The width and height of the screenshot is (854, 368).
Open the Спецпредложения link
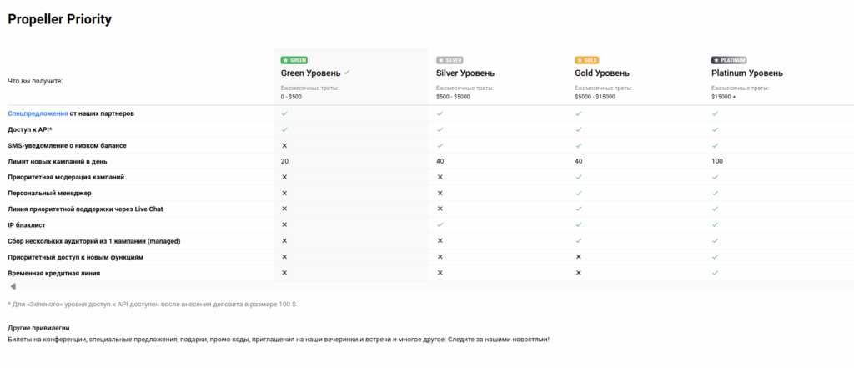tap(38, 114)
